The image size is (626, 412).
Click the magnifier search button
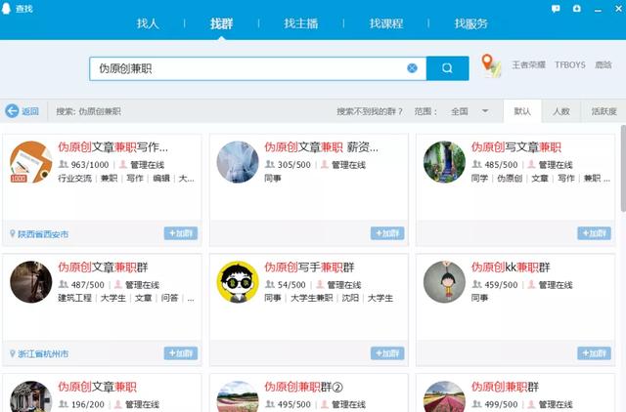coord(447,68)
